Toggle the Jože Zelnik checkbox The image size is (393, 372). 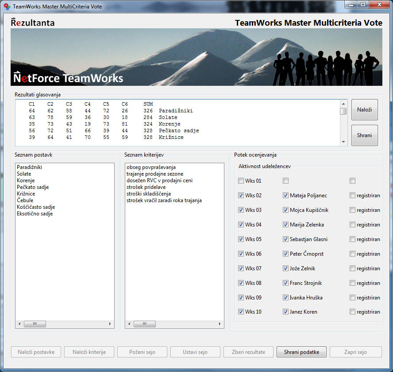(285, 268)
